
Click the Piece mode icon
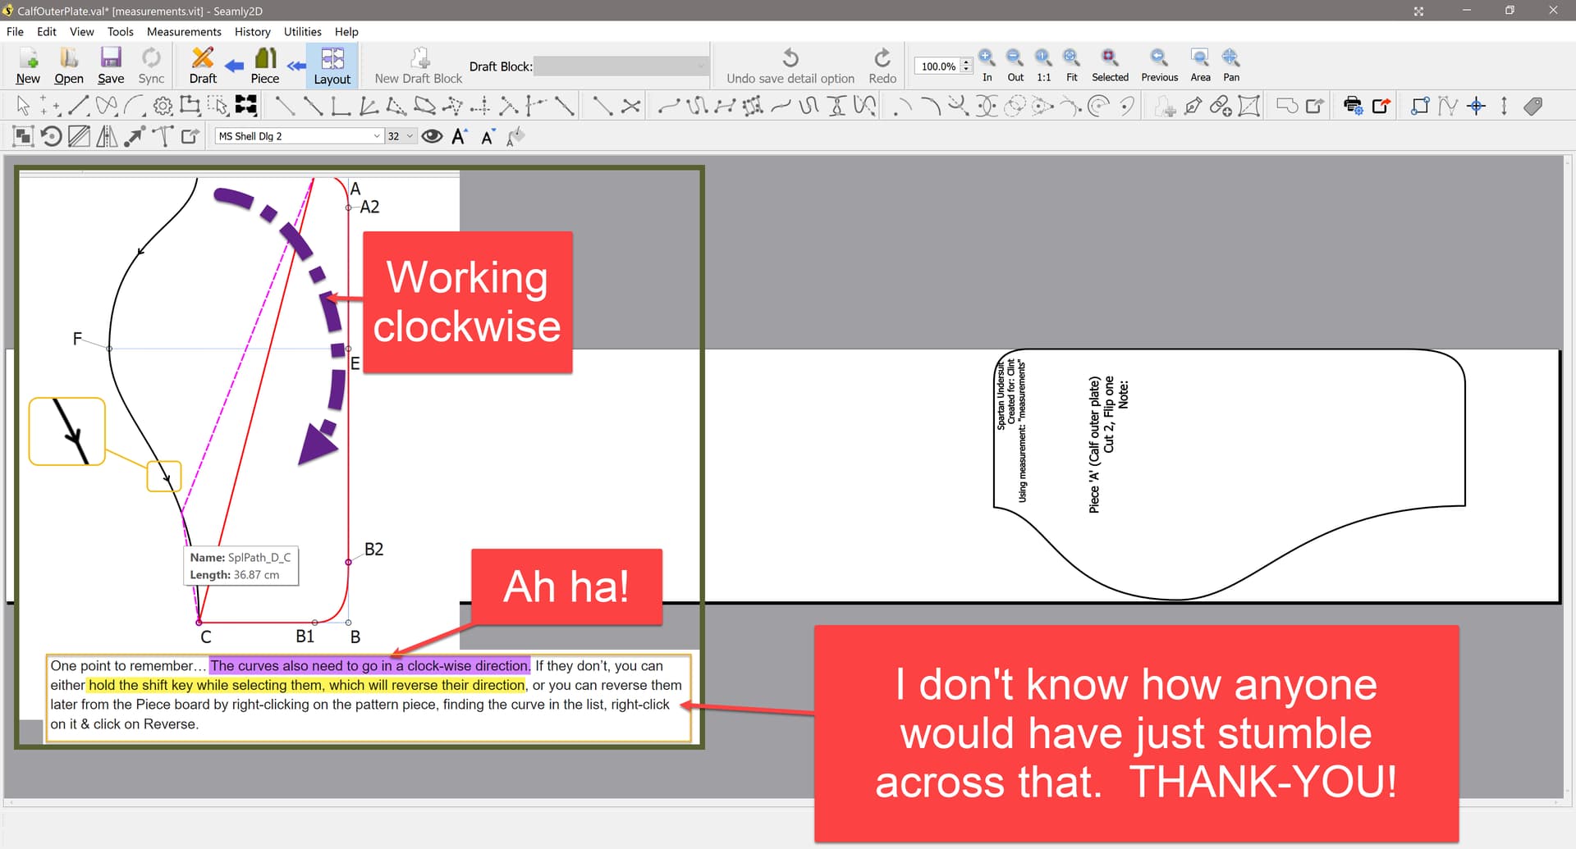click(x=264, y=66)
